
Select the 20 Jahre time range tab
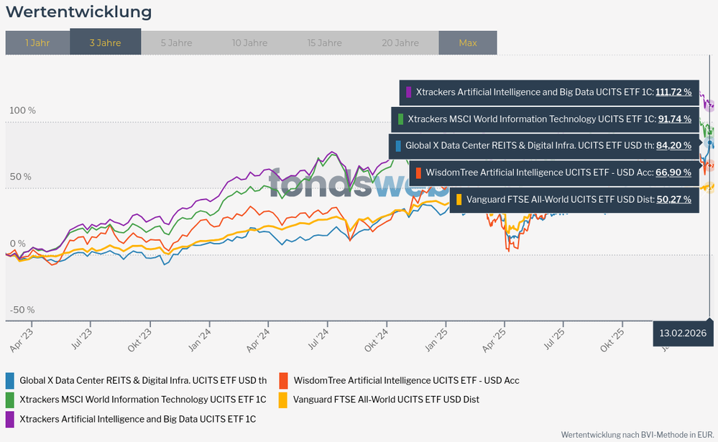(x=400, y=42)
